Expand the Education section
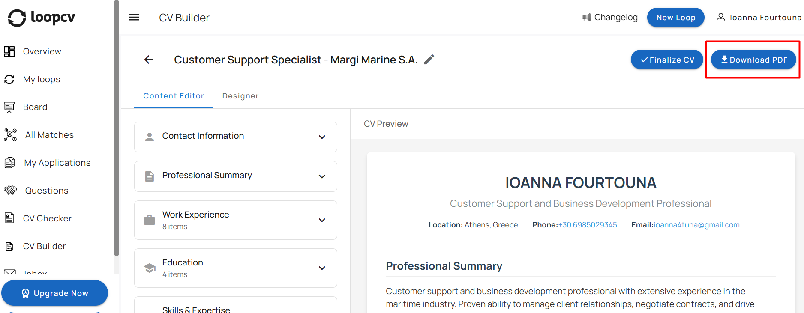The image size is (804, 313). point(235,268)
